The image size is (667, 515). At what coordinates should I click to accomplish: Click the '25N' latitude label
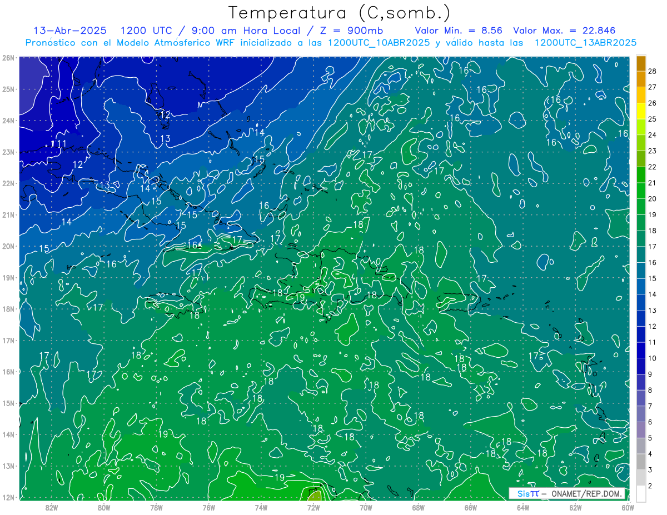(8, 89)
